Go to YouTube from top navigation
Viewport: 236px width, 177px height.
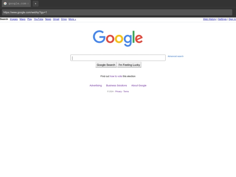click(x=38, y=19)
